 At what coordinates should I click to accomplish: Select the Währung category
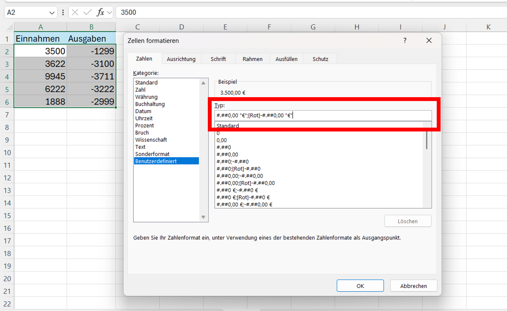click(x=146, y=97)
